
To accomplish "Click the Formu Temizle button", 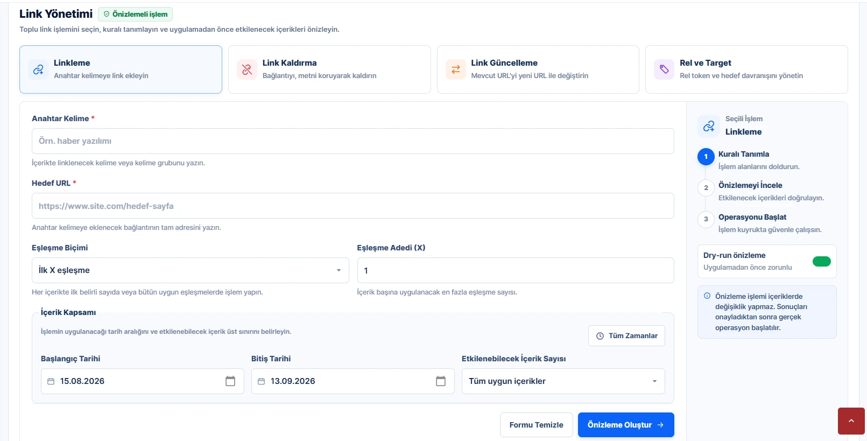I will 537,425.
